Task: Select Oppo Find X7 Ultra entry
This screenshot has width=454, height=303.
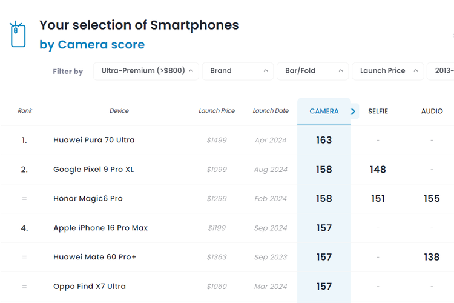Action: click(90, 286)
